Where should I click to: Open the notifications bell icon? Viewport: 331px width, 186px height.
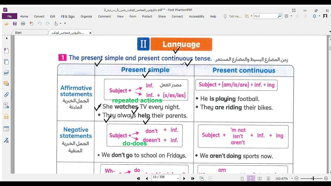tap(314, 16)
